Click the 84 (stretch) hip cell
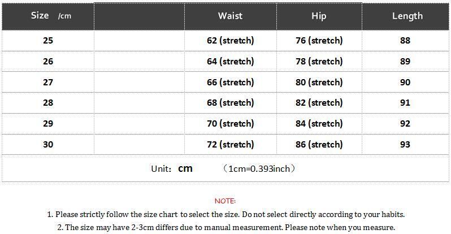451x234 pixels. tap(319, 124)
